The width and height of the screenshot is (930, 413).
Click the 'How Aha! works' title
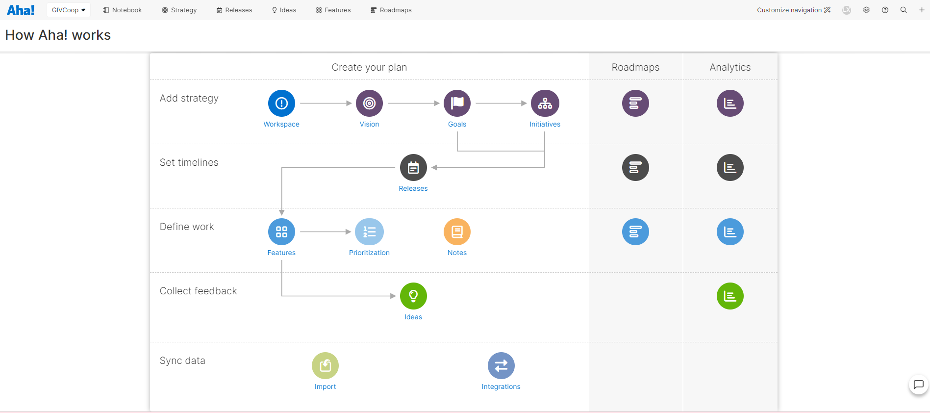tap(58, 35)
